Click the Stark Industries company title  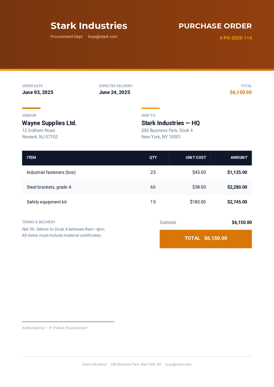tap(89, 26)
